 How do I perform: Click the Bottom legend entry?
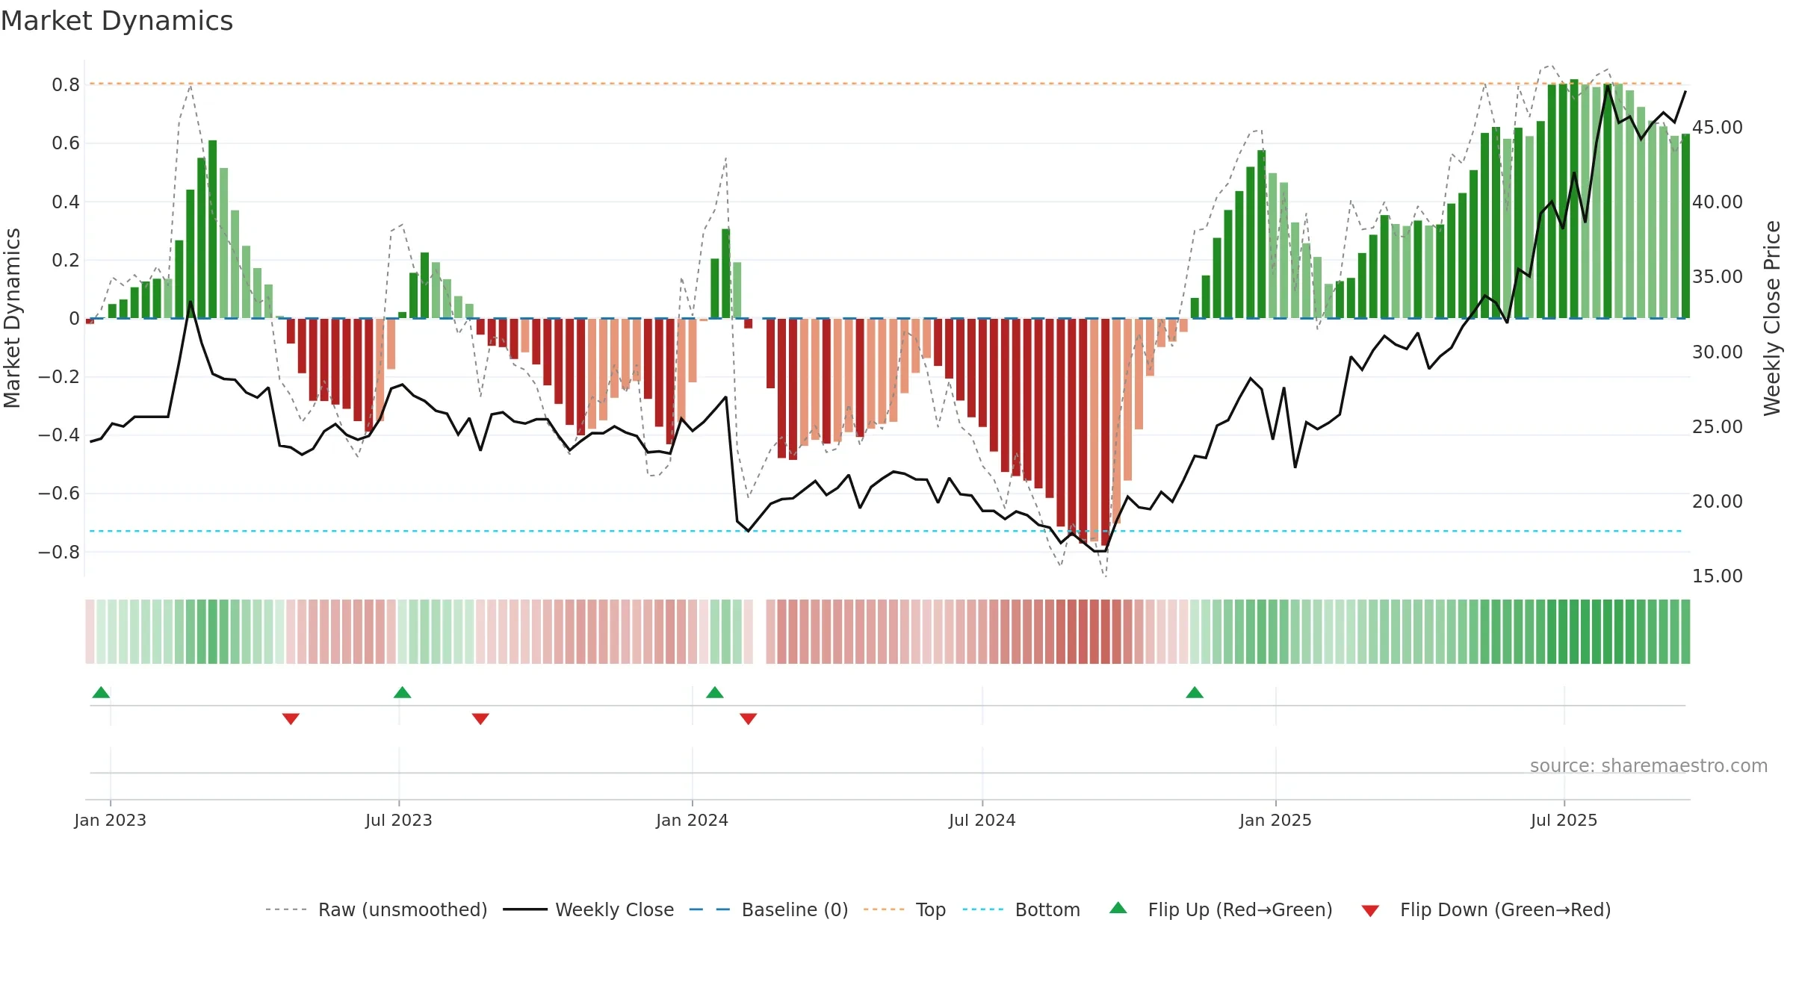point(1021,909)
